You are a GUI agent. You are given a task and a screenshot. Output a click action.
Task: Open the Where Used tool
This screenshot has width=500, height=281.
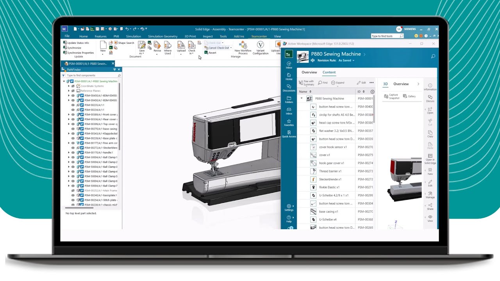[168, 47]
